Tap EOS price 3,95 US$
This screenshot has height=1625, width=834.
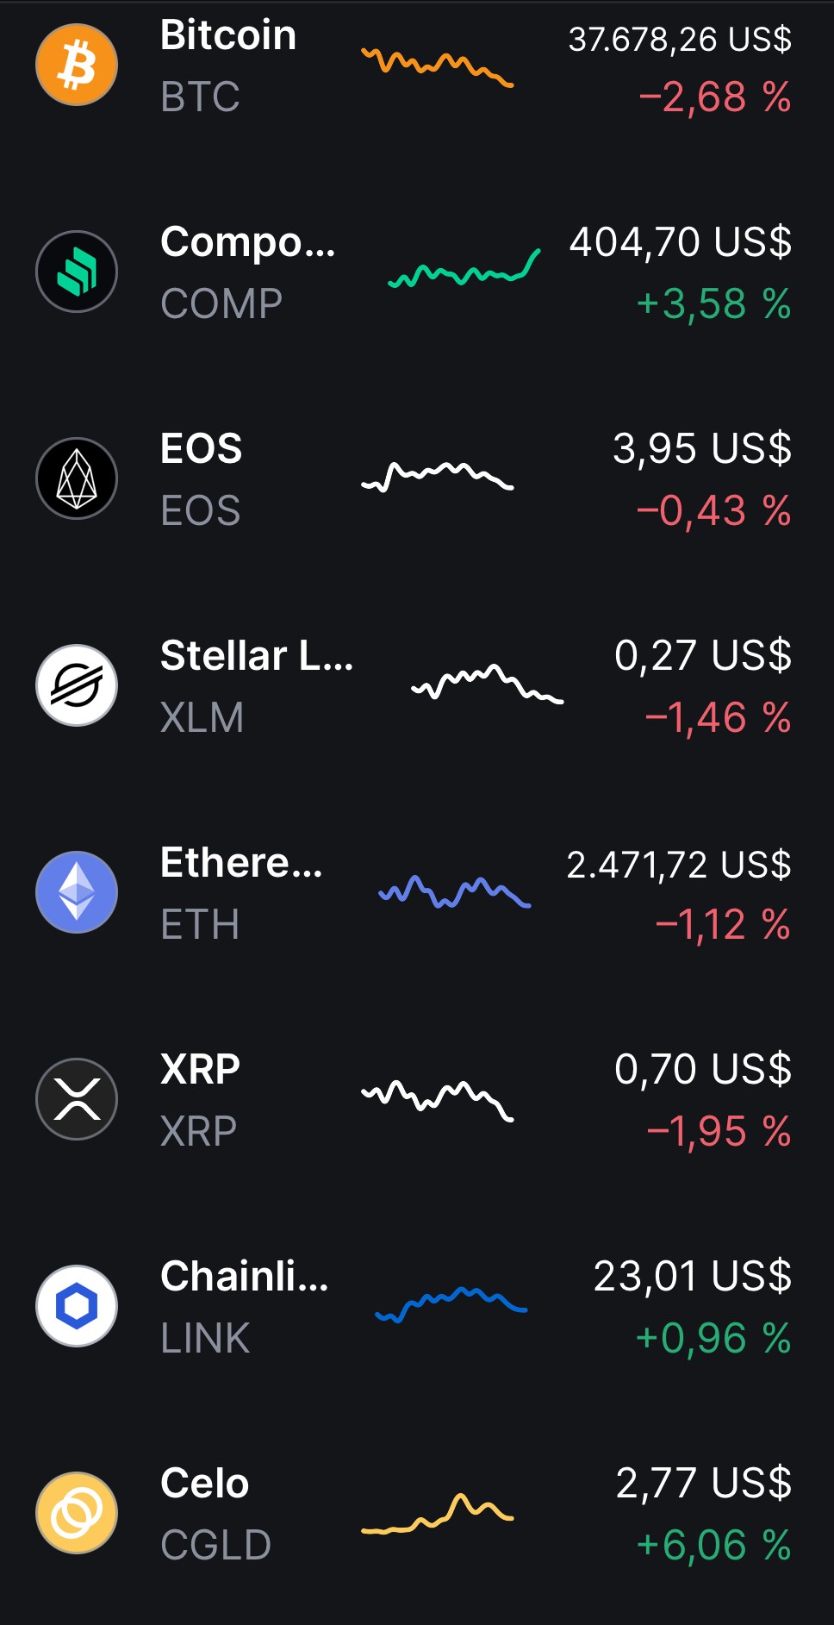point(702,448)
